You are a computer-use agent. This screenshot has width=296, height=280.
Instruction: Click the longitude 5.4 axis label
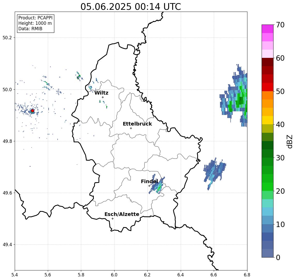click(15, 275)
